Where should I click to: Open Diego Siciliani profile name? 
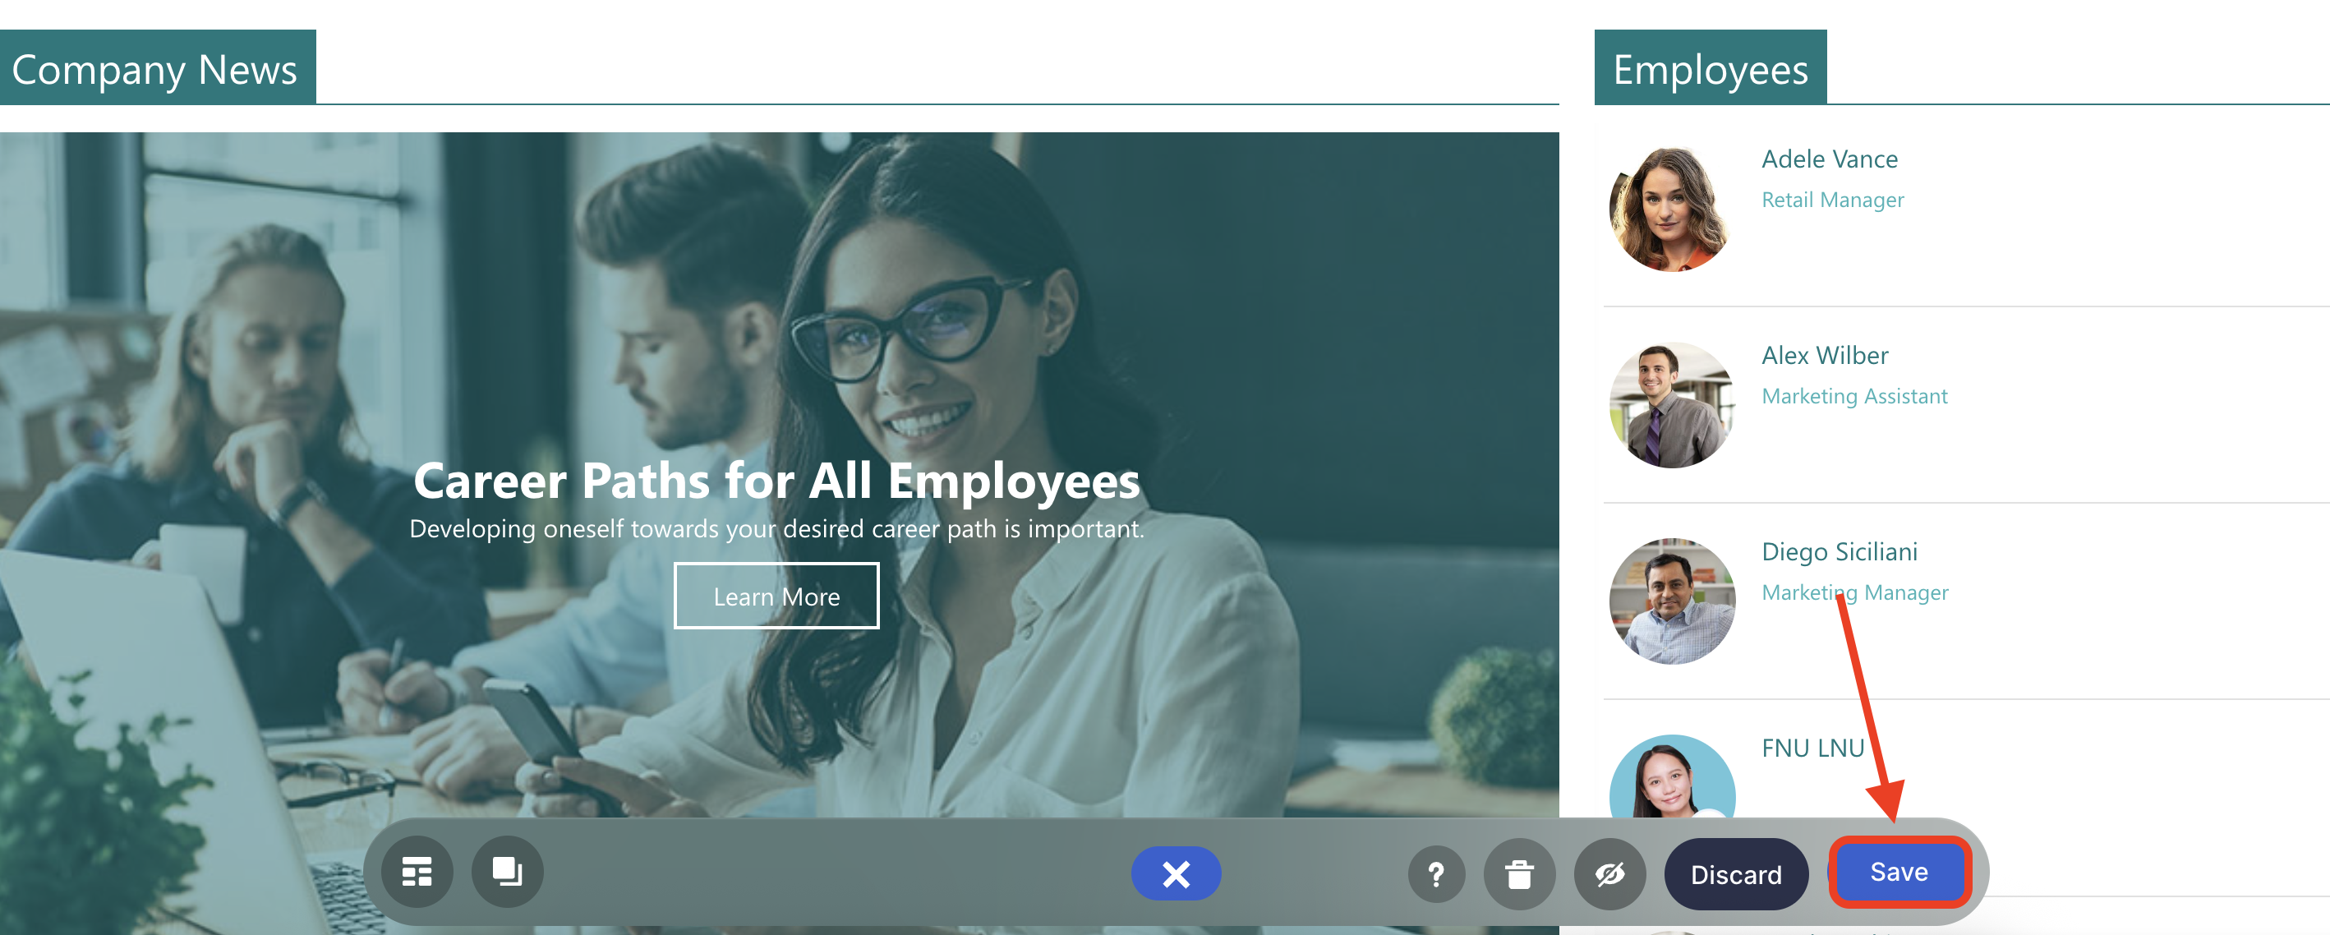tap(1840, 551)
